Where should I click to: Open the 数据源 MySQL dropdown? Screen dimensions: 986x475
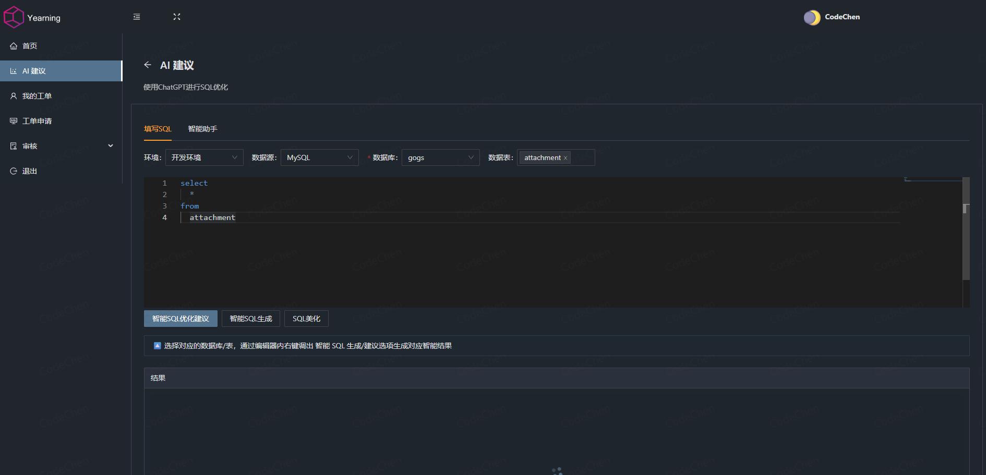(x=320, y=157)
